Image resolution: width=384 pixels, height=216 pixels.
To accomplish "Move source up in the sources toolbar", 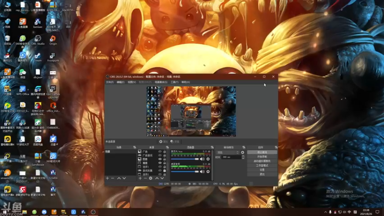I will [x=157, y=178].
